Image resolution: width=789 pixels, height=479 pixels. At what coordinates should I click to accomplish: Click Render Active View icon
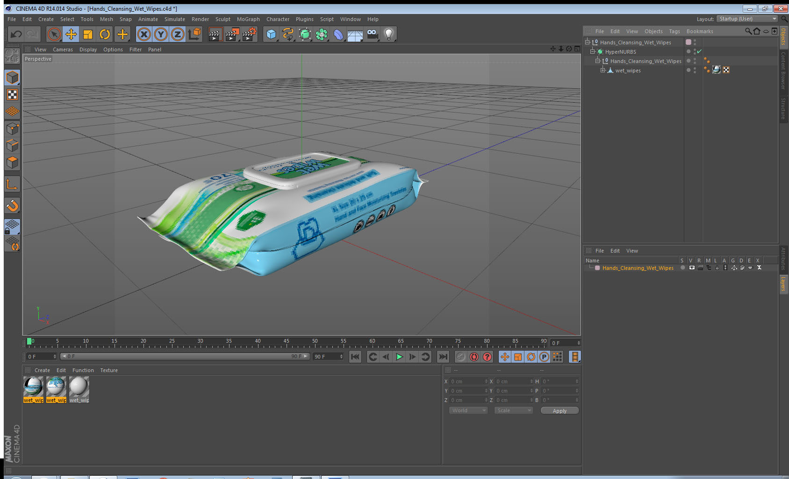coord(215,34)
